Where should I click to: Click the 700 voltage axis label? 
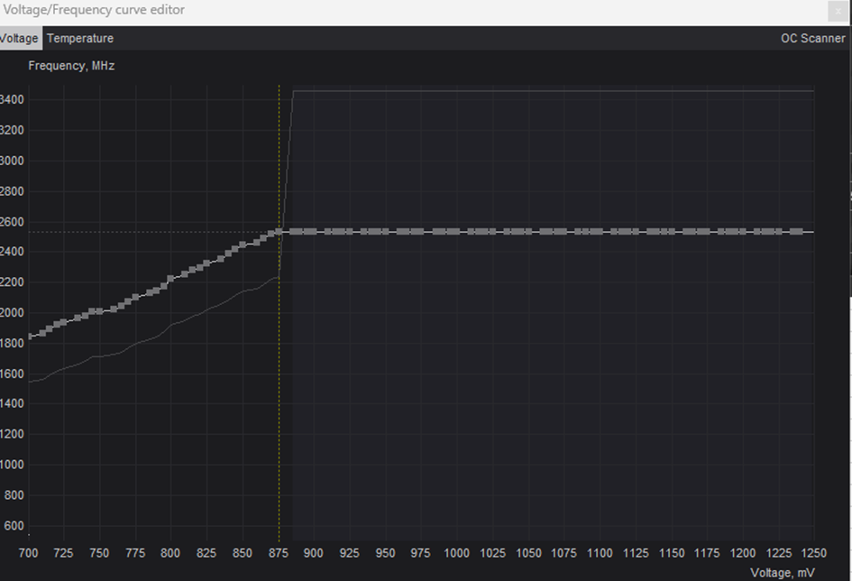tap(28, 553)
